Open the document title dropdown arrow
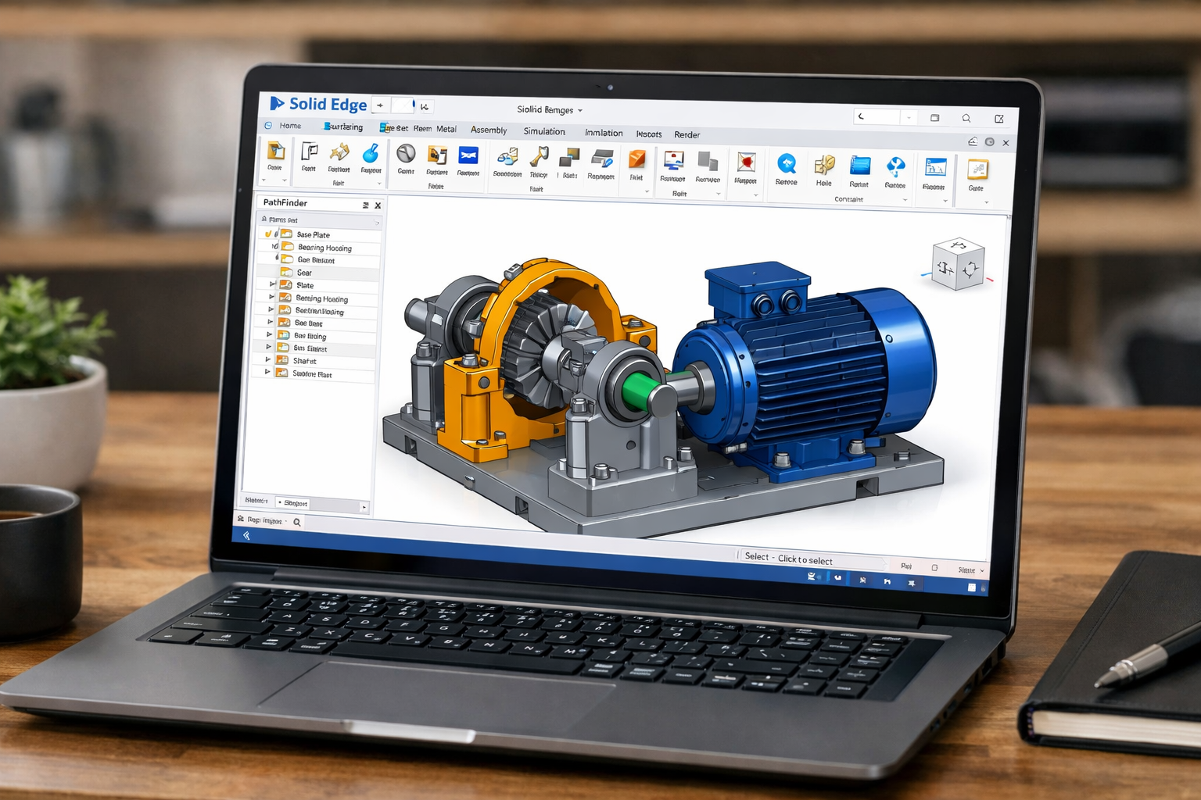The width and height of the screenshot is (1201, 800). (580, 111)
